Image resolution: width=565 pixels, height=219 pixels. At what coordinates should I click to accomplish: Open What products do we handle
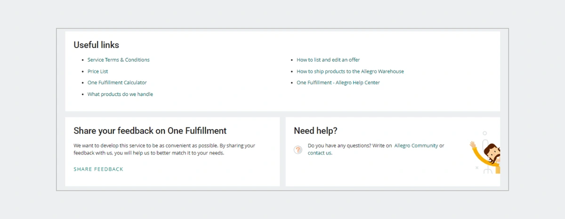coord(120,94)
